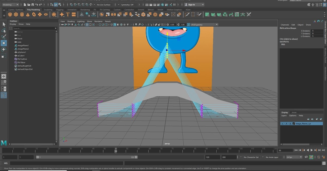This screenshot has width=327, height=171.
Task: Select the Polygon Sphere tool on the shelf
Action: 10,14
